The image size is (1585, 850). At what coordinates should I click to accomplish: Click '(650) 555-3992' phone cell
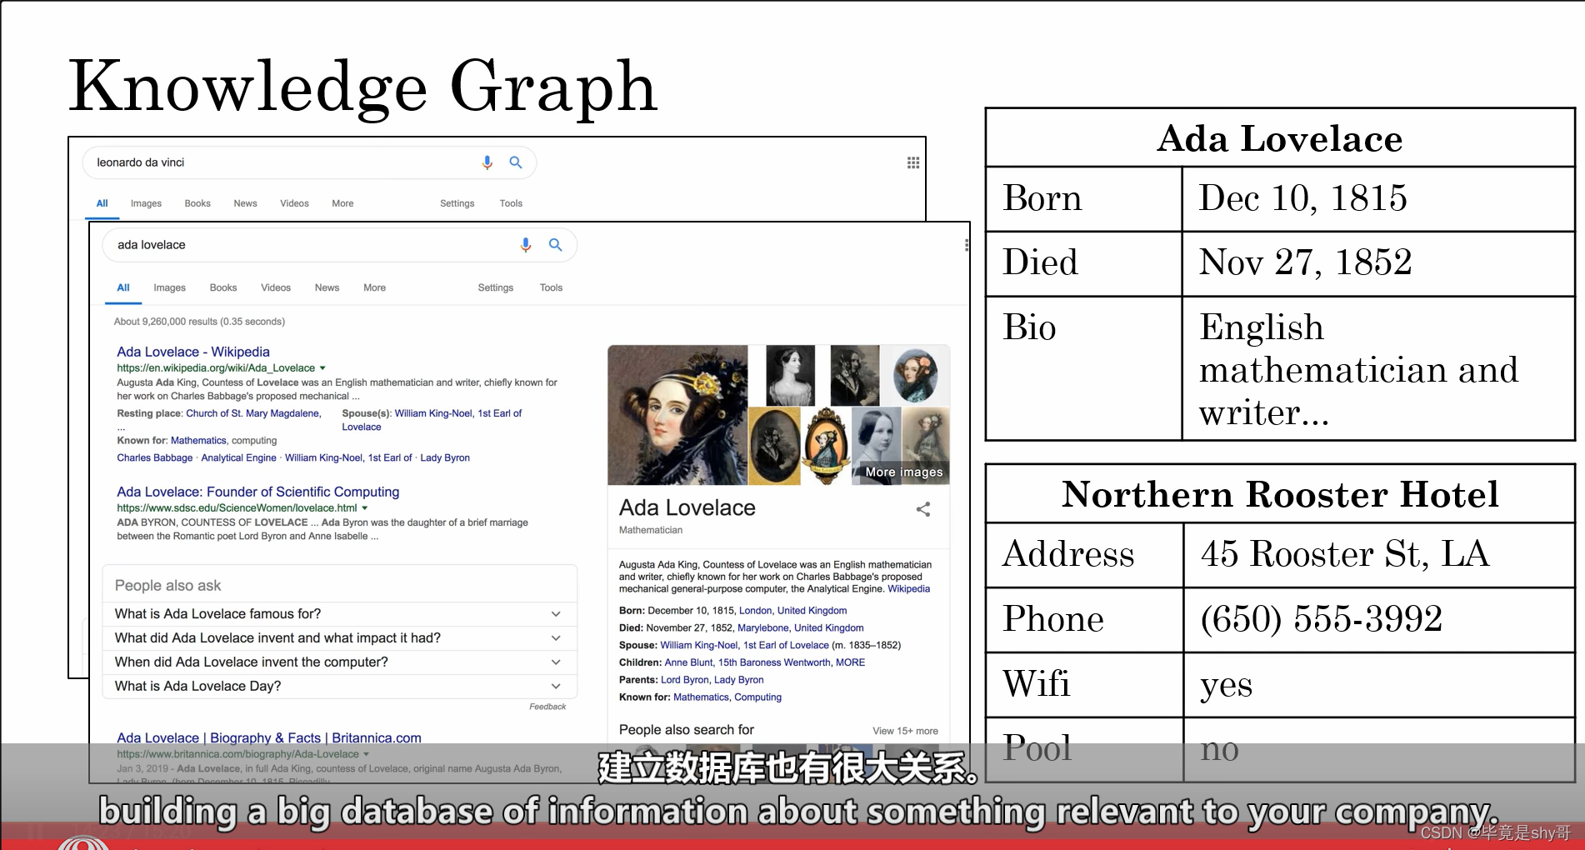(1379, 620)
